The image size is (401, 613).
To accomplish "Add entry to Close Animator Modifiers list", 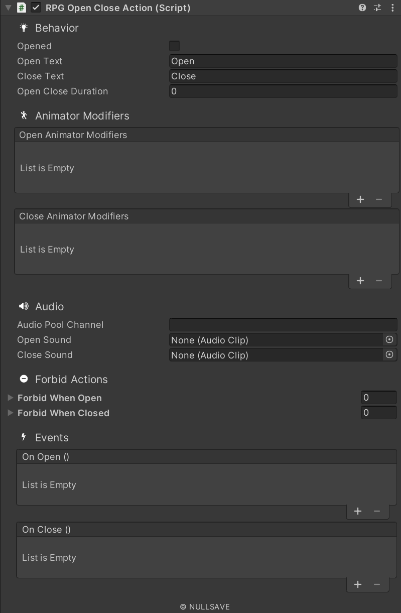I will (360, 281).
